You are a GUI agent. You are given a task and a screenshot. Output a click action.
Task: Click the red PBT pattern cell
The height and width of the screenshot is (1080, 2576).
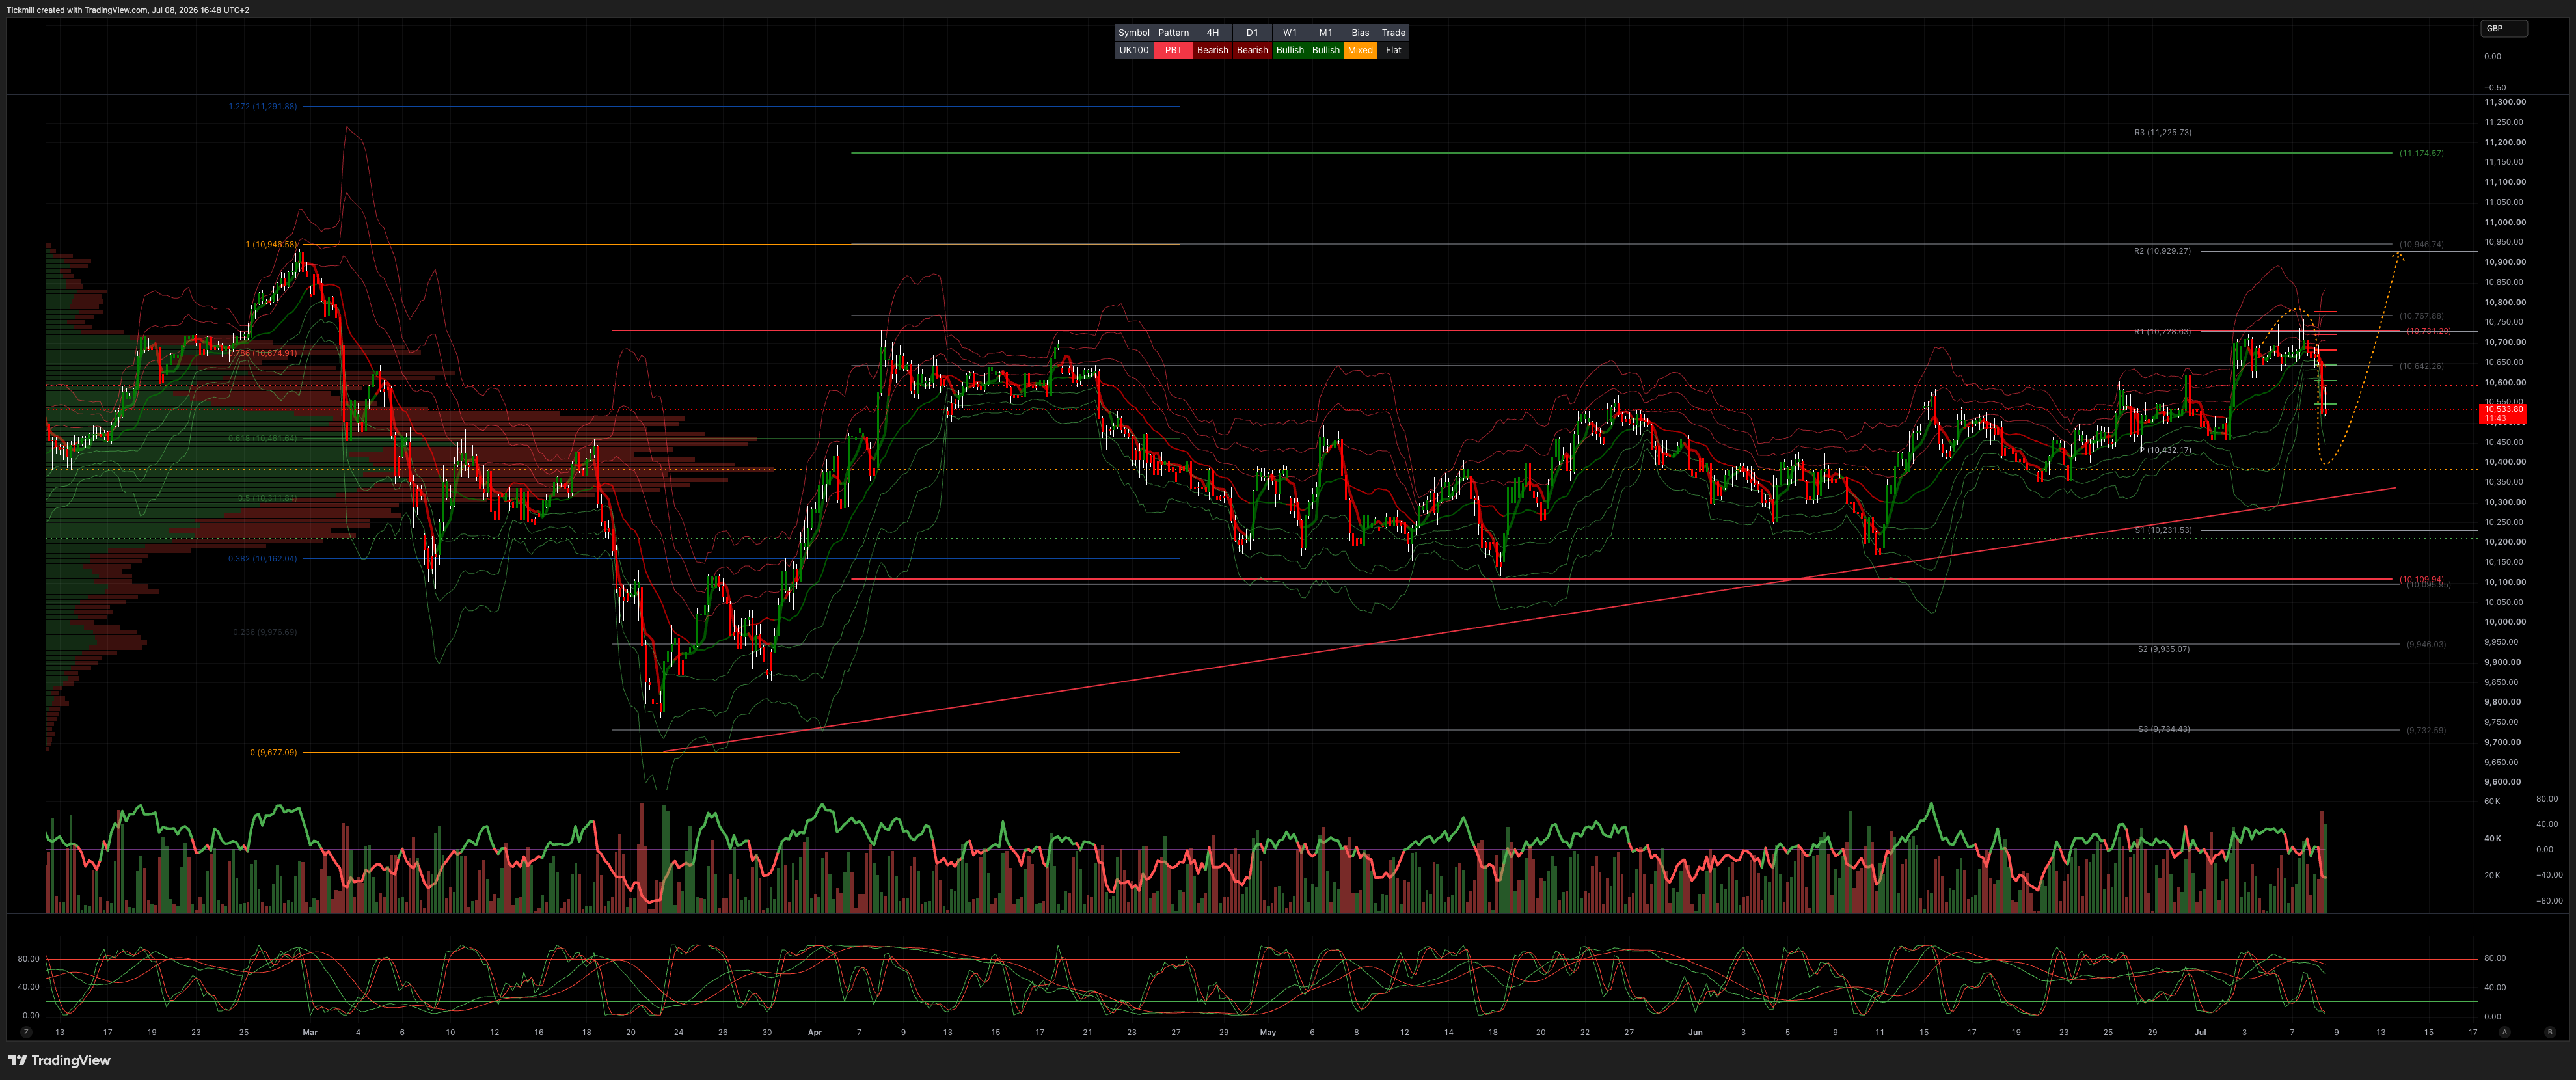[x=1173, y=50]
